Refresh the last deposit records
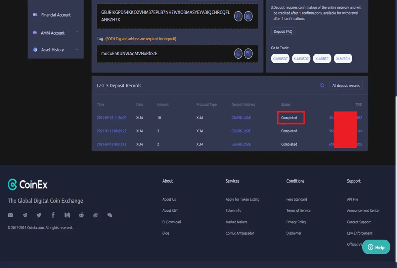Image resolution: width=397 pixels, height=268 pixels. [322, 85]
